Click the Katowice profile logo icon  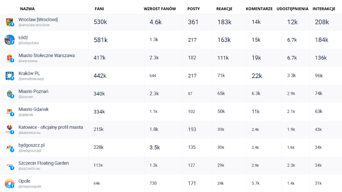pos(9,129)
